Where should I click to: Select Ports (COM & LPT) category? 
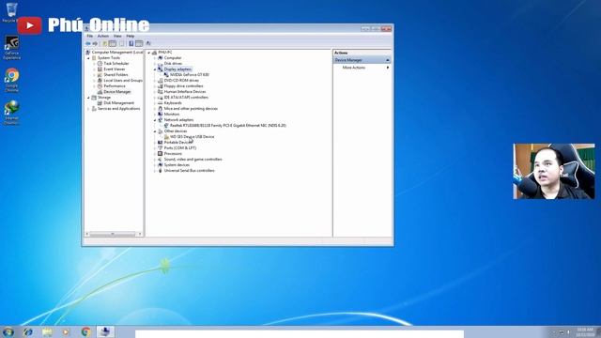(179, 148)
